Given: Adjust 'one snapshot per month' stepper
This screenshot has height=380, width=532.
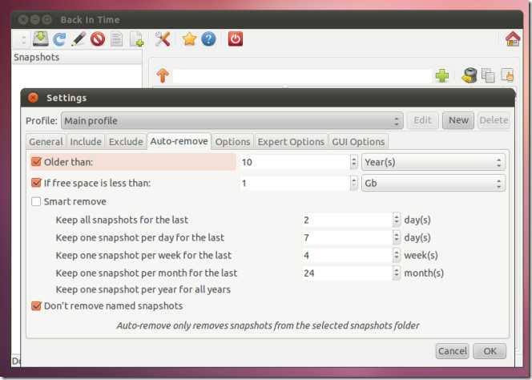Looking at the screenshot, I should (397, 273).
